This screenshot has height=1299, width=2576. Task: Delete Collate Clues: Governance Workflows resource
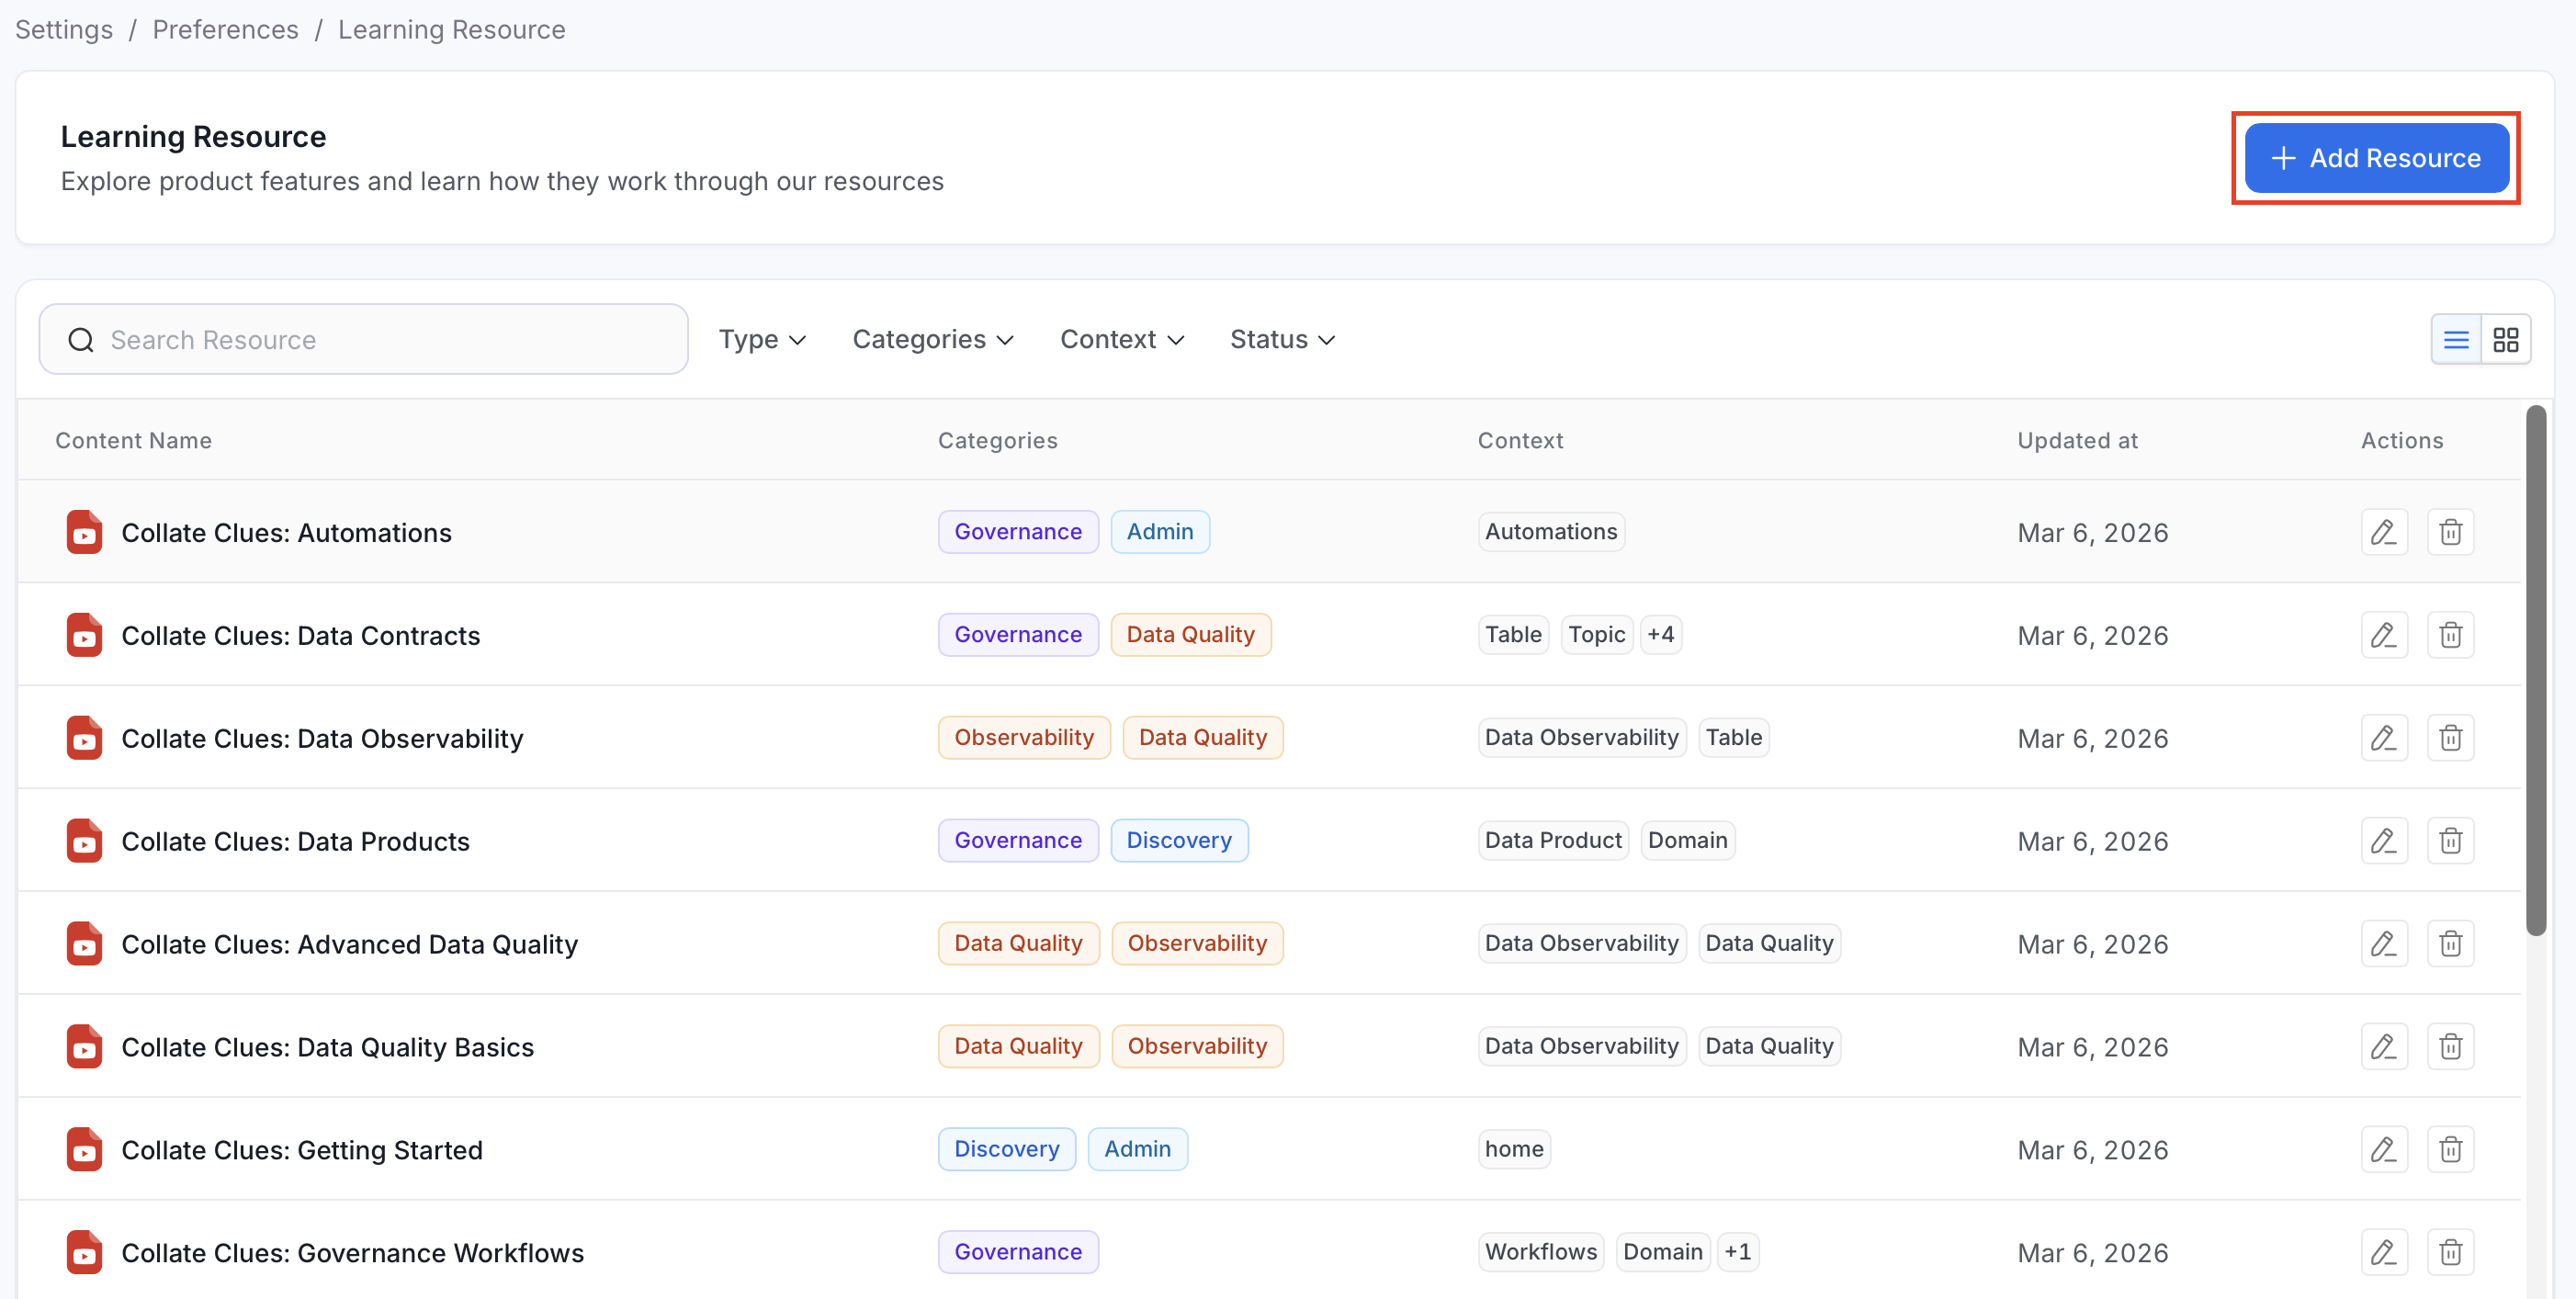click(2450, 1253)
